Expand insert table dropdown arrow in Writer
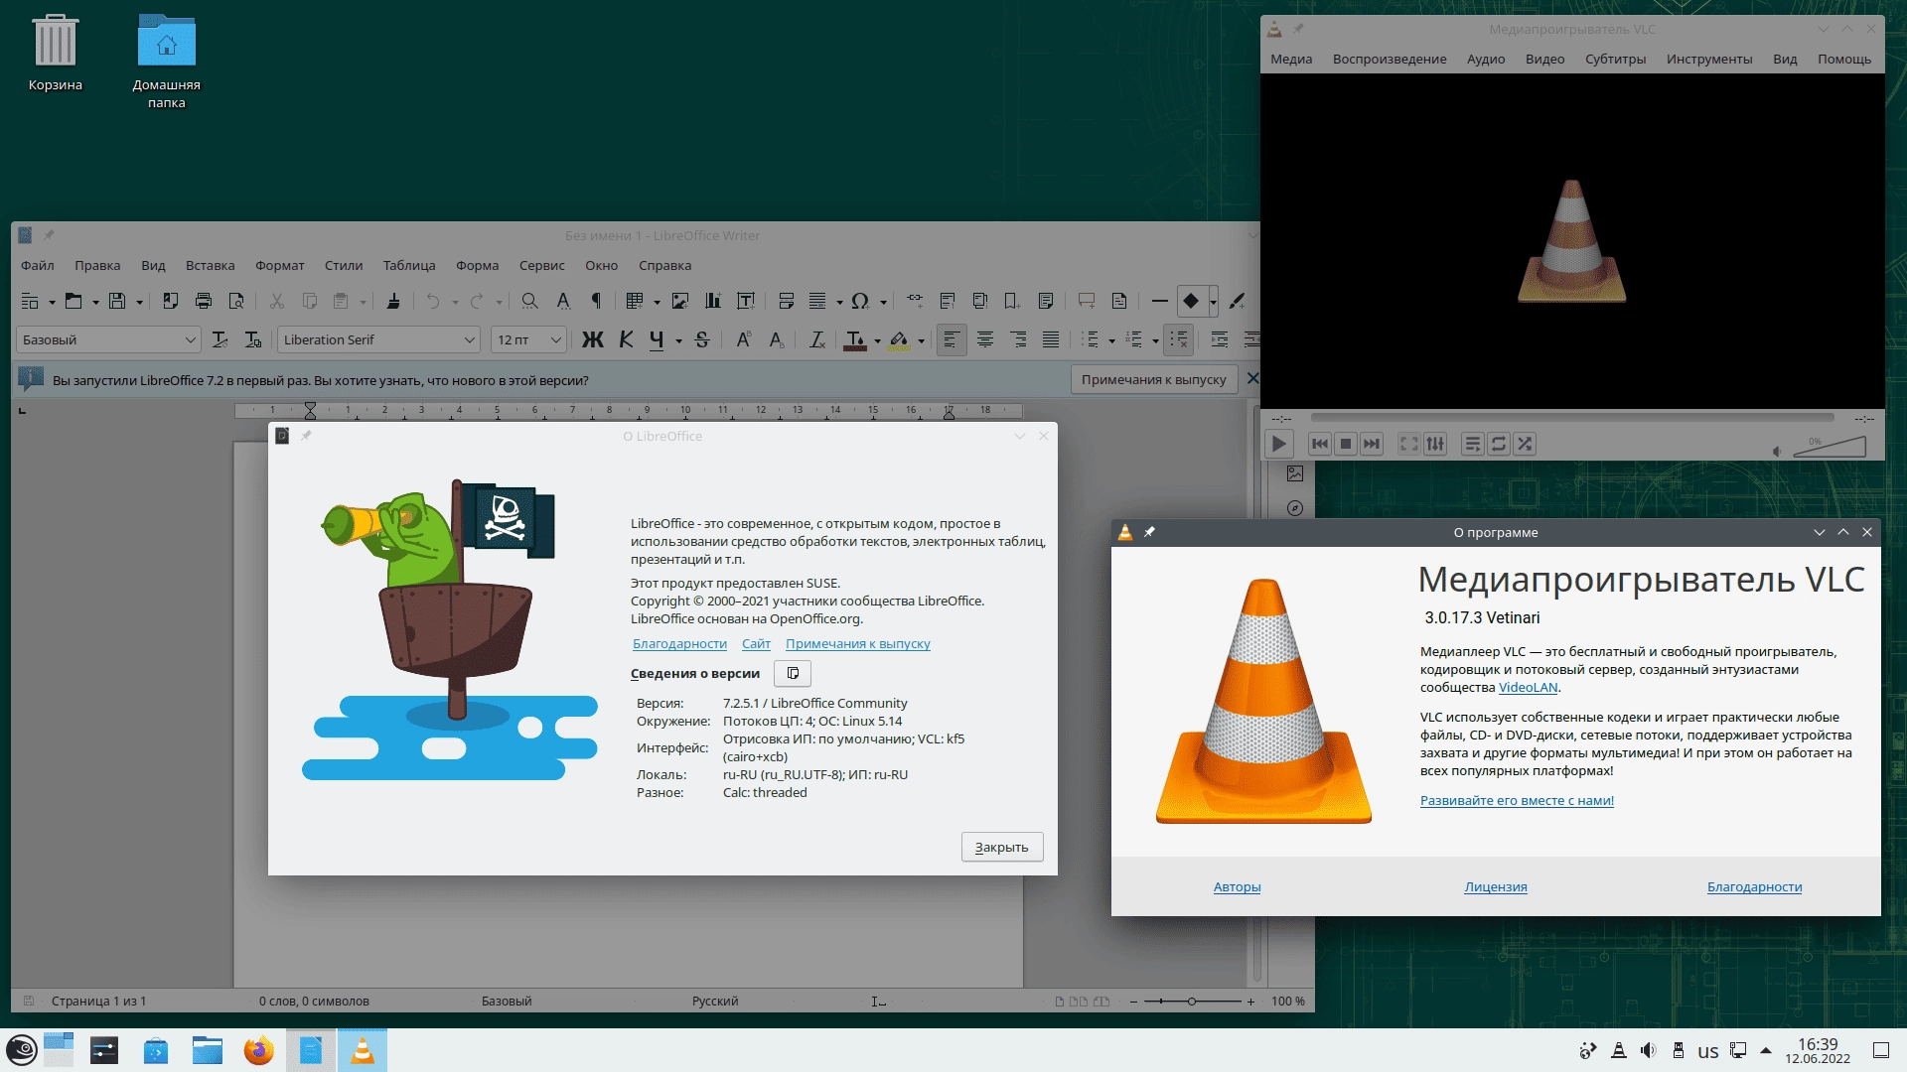Screen dimensions: 1907x1072 pos(657,302)
